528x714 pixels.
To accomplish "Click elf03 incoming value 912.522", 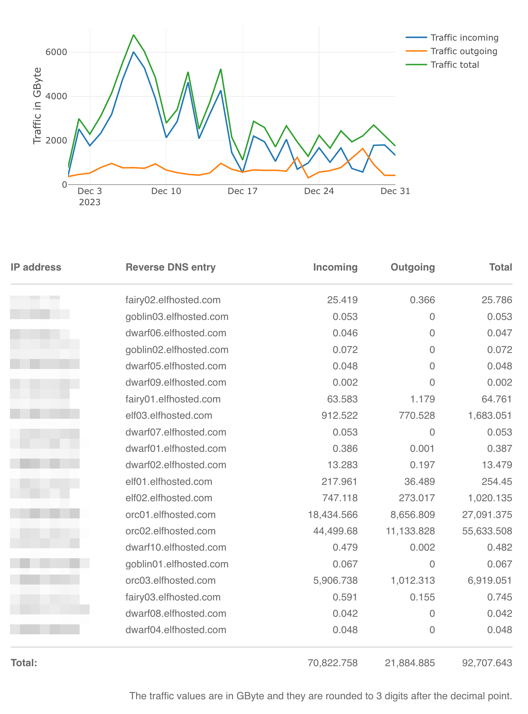I will [340, 416].
